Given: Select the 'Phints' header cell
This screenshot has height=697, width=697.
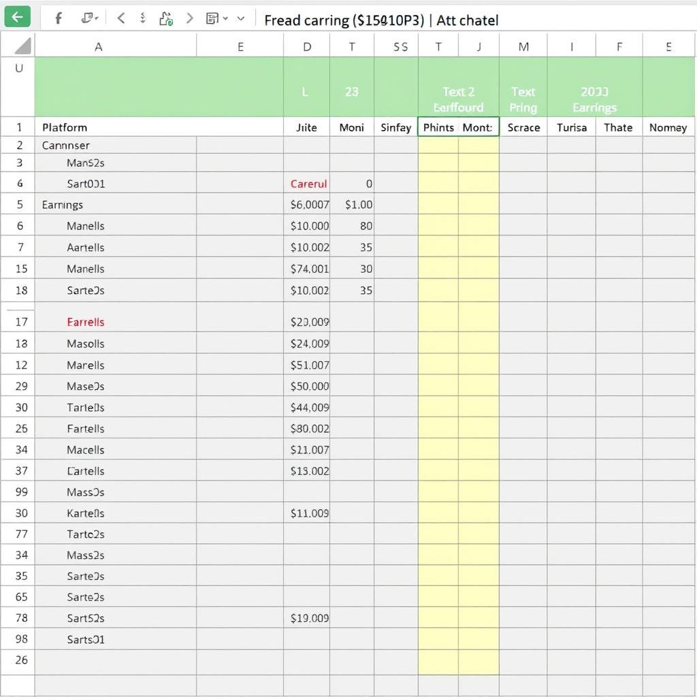Looking at the screenshot, I should coord(438,127).
